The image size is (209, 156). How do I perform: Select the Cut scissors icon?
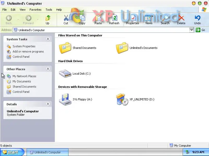point(66,18)
